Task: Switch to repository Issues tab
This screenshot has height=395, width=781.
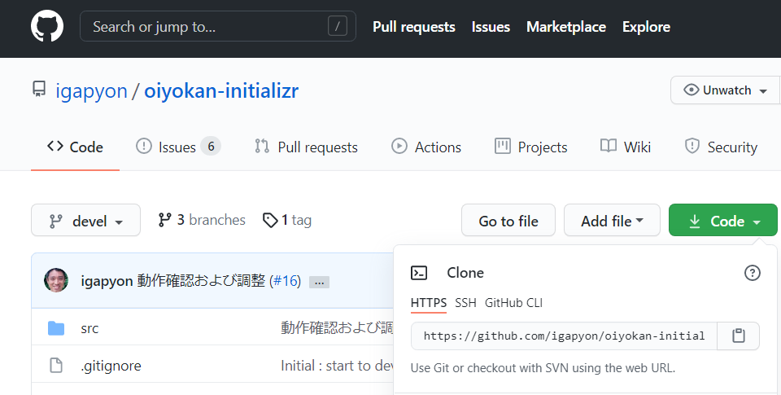Action: [178, 147]
